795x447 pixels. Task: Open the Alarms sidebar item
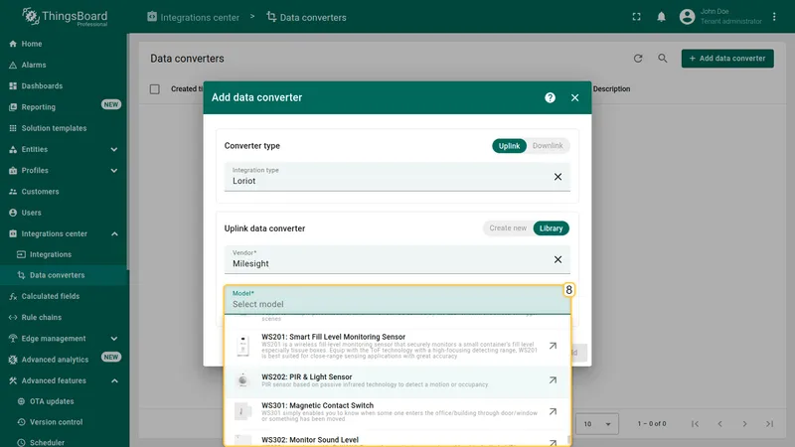(64, 65)
